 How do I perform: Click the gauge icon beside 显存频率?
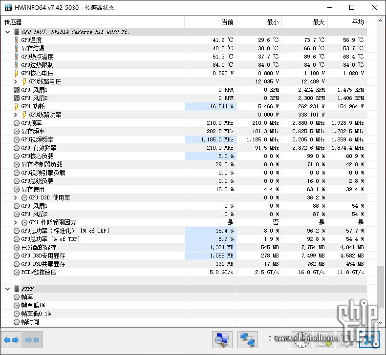[16, 131]
